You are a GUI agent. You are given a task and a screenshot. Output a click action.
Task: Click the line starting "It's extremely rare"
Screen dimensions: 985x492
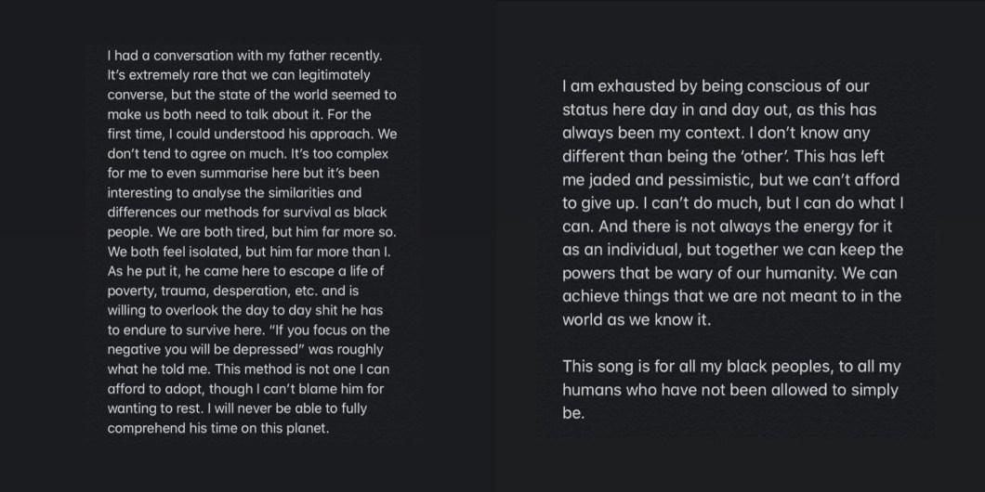239,74
